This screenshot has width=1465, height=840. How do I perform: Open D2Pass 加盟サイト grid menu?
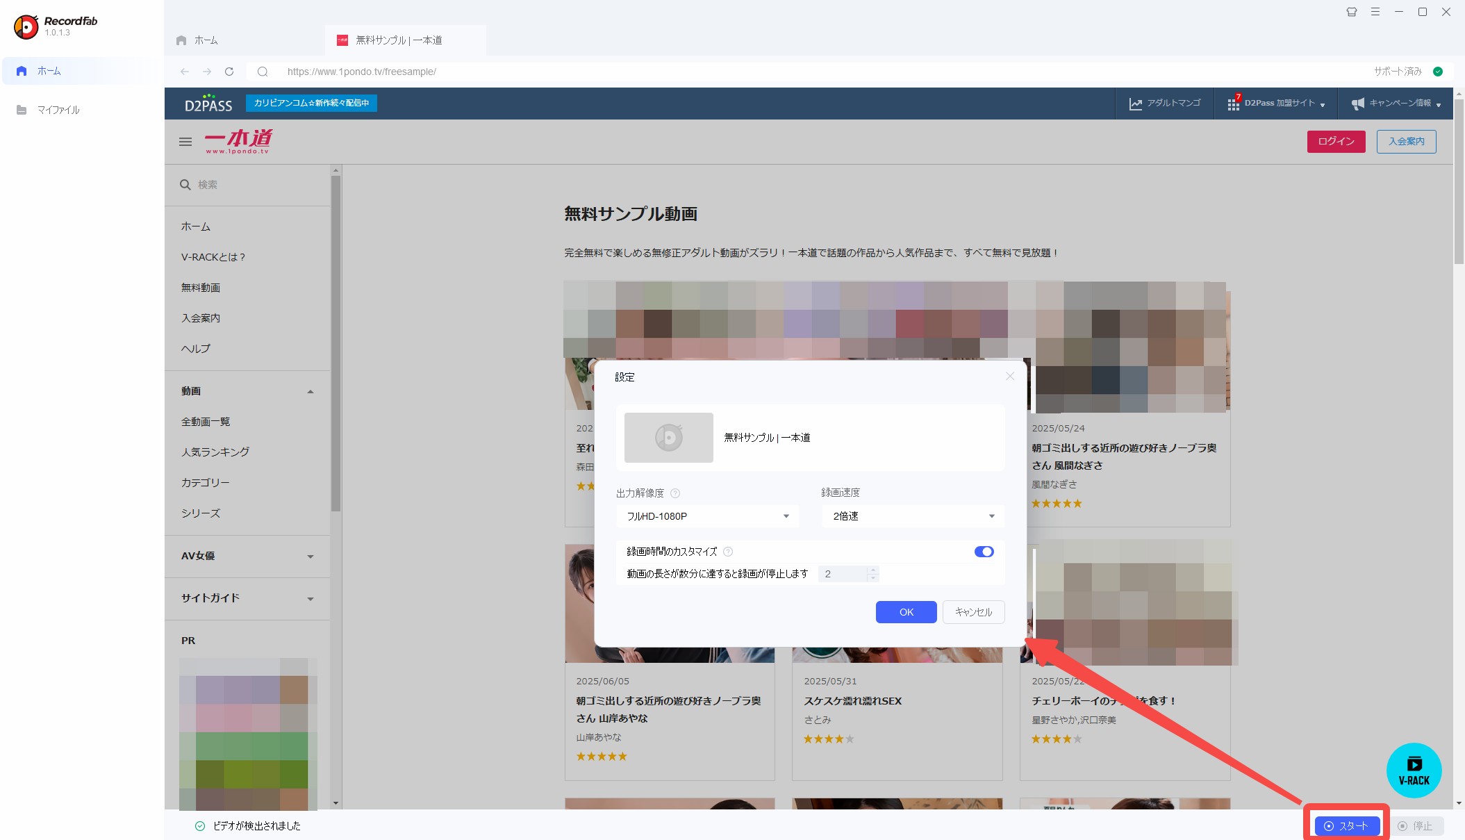[1276, 104]
